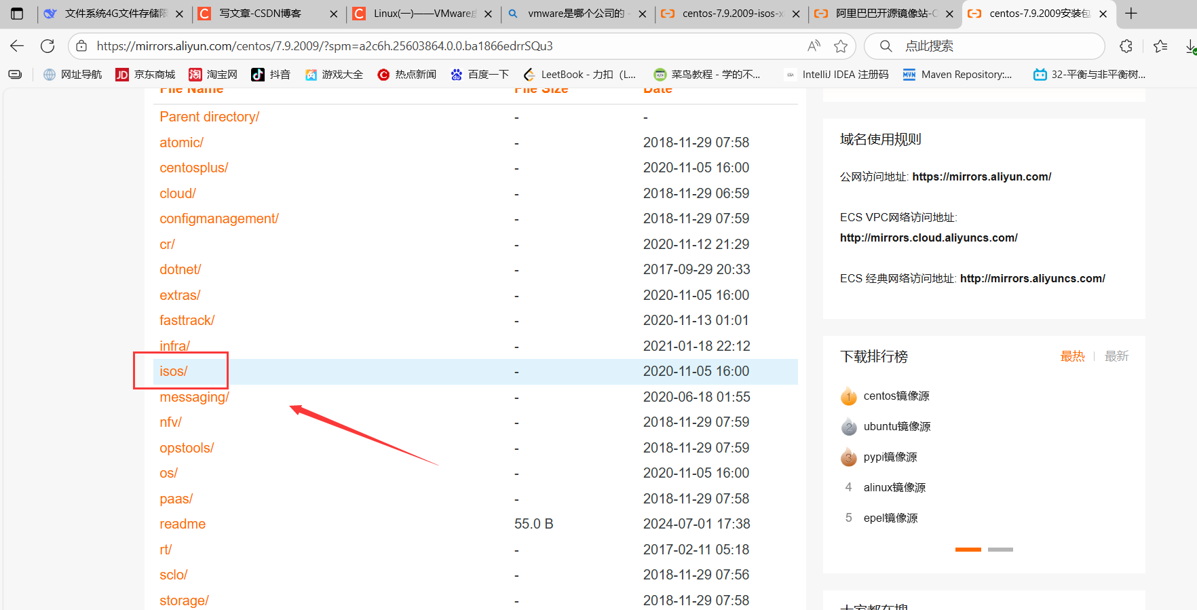
Task: Open the atomic/ directory
Action: pos(181,142)
